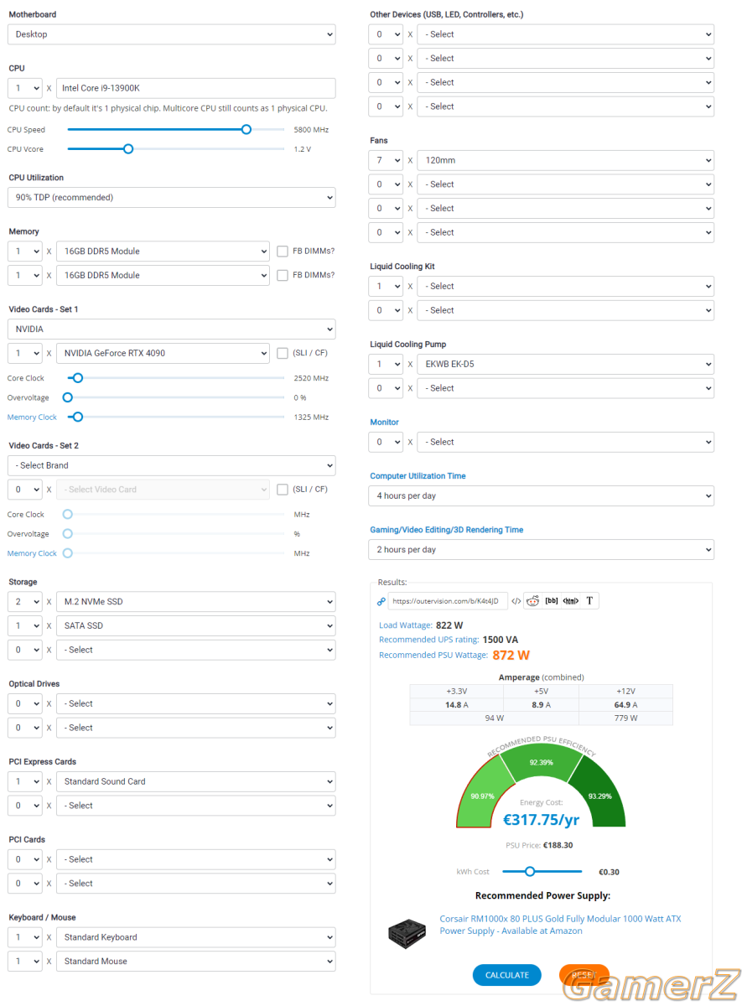This screenshot has width=742, height=1006.
Task: Click the chain link icon beside the results URL
Action: pyautogui.click(x=381, y=601)
